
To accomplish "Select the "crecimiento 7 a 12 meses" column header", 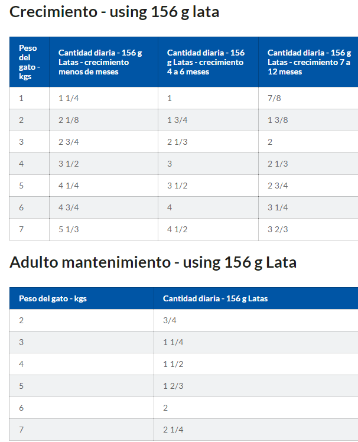I will tap(308, 62).
